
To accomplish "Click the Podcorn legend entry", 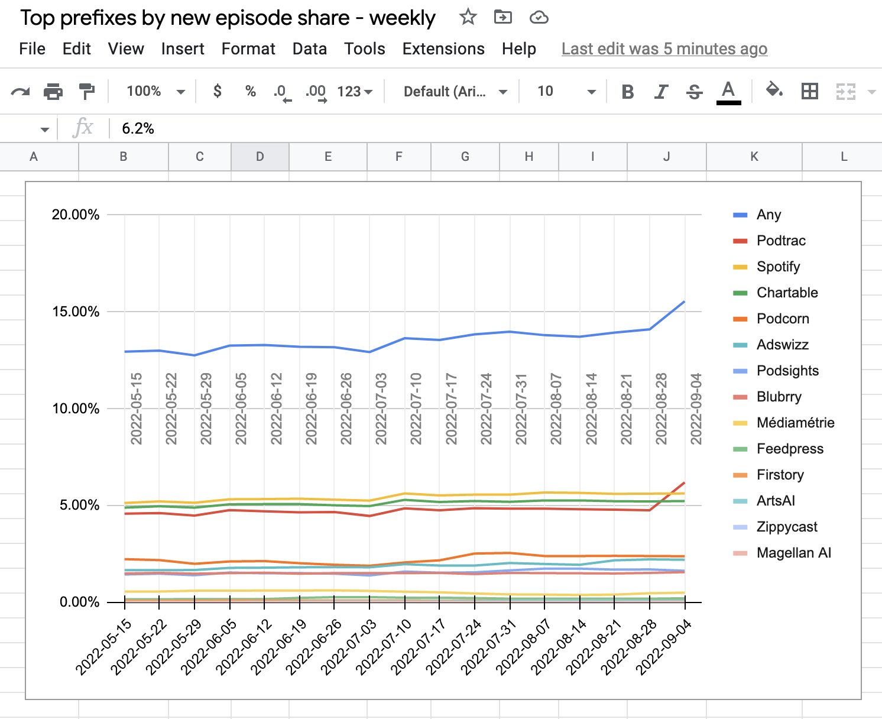I will [771, 319].
